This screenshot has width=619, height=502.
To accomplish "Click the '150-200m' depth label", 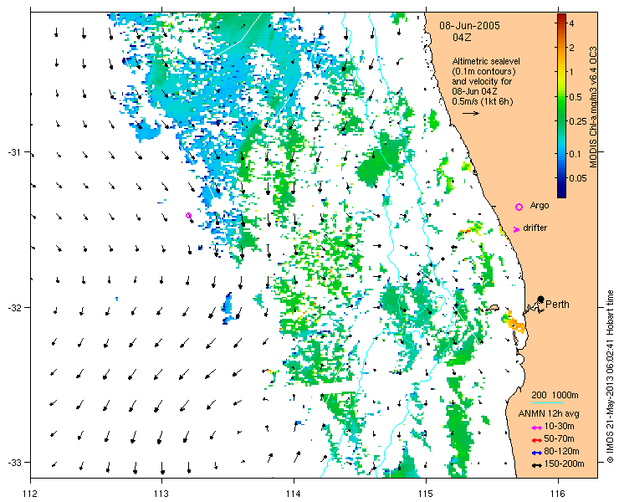I will [564, 464].
